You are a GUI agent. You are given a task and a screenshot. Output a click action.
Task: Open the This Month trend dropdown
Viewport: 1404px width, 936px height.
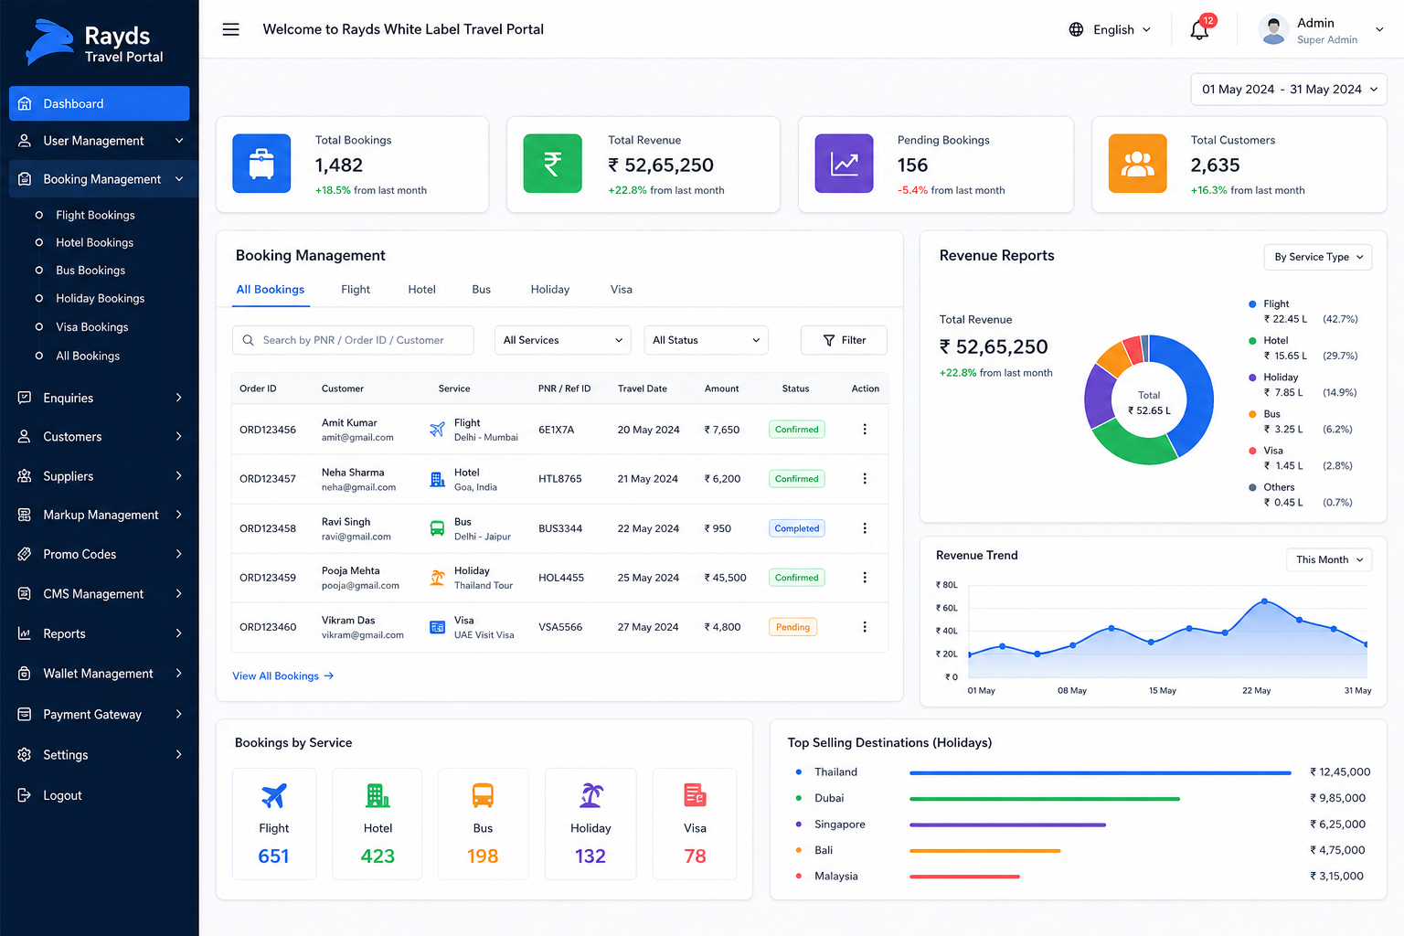[x=1329, y=559]
